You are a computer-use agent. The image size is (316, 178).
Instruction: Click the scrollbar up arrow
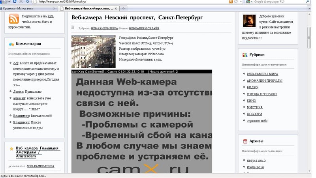309,14
